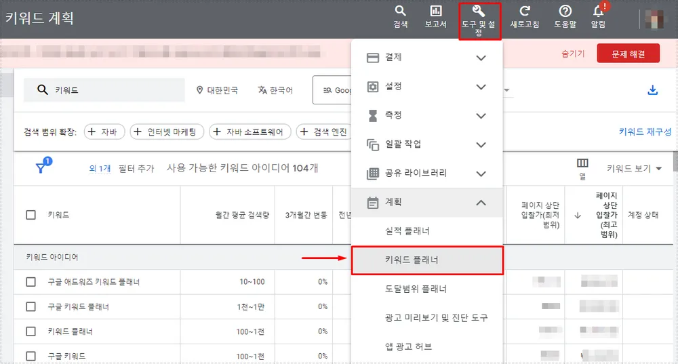
Task: Click the 설정 gear icon in menu
Action: (372, 87)
